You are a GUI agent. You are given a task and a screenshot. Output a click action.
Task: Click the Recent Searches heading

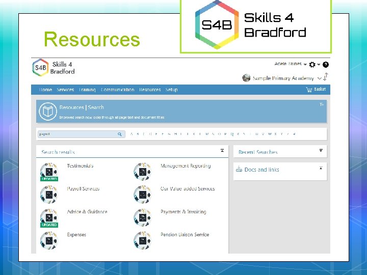pos(258,152)
